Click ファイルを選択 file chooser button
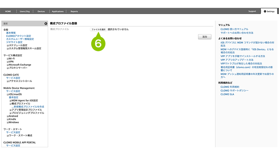The height and width of the screenshot is (157, 279). tap(99, 30)
